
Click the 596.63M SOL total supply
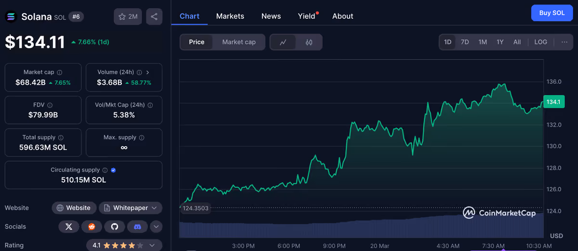click(x=43, y=147)
